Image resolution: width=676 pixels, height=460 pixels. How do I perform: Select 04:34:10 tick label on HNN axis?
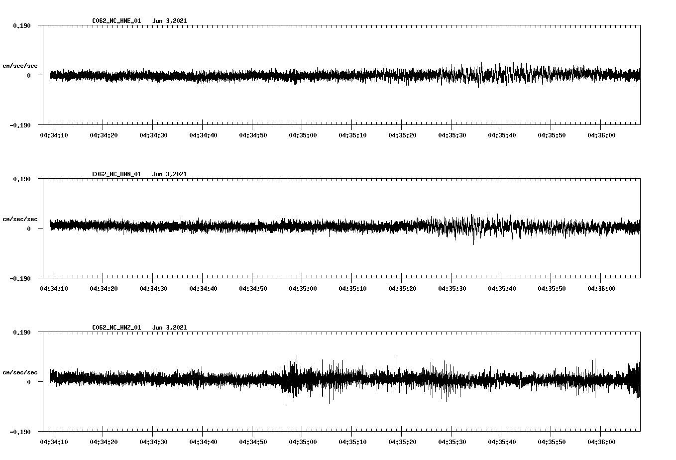pyautogui.click(x=54, y=289)
